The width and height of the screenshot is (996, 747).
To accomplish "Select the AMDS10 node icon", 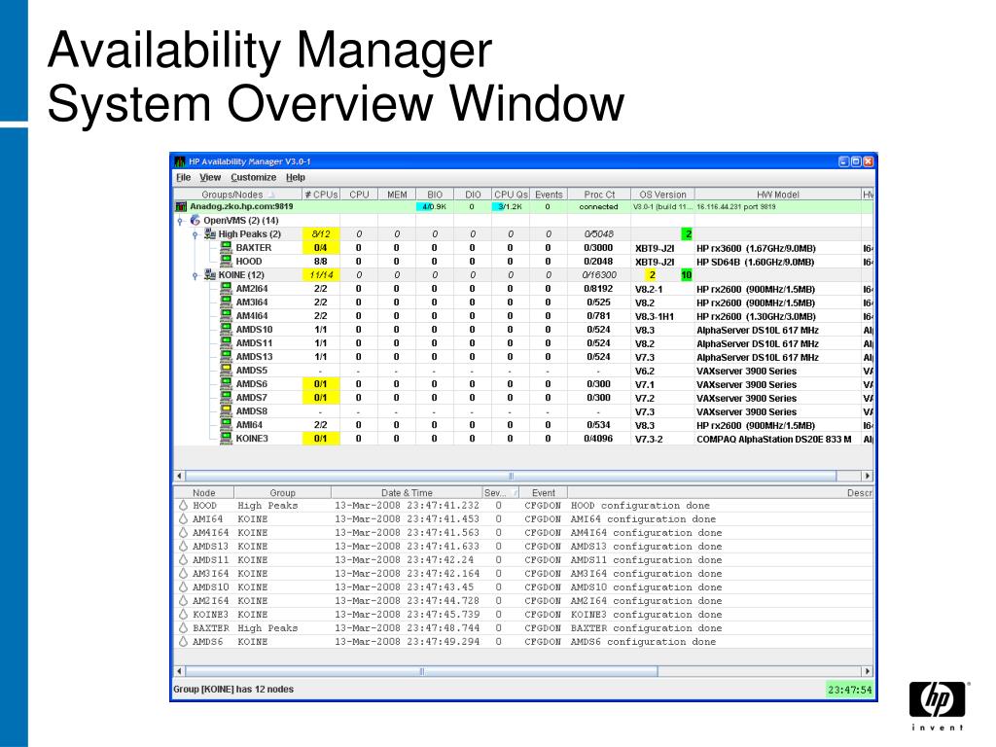I will tap(226, 329).
